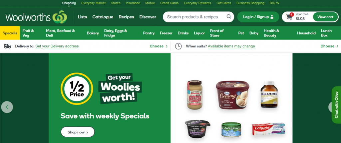Click the Woolworths logo
Screen dimensions: 341x143
(x=36, y=17)
